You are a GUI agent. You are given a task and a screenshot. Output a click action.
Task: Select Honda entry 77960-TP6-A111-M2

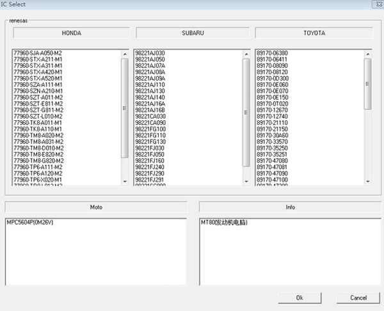[38, 167]
